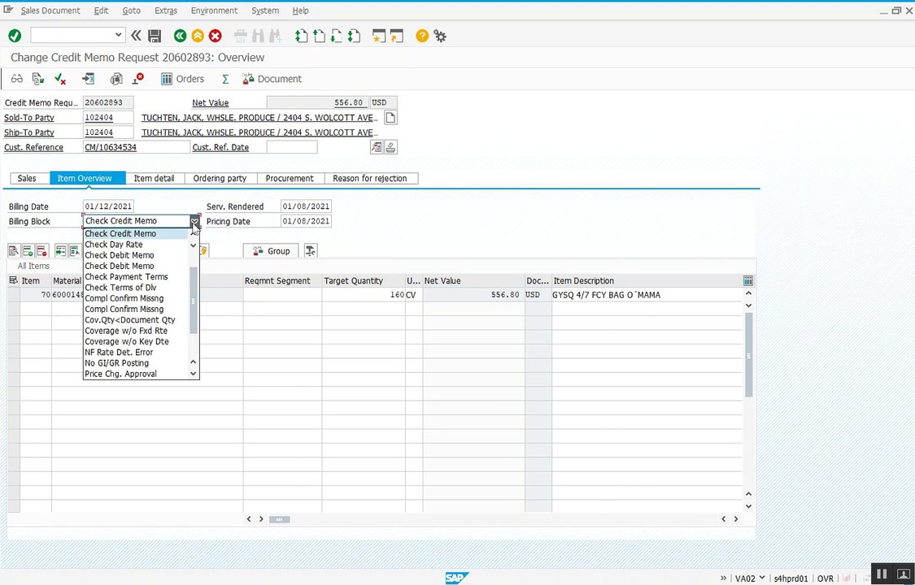Viewport: 915px width, 585px height.
Task: Click the Find binoculars icon
Action: point(257,36)
